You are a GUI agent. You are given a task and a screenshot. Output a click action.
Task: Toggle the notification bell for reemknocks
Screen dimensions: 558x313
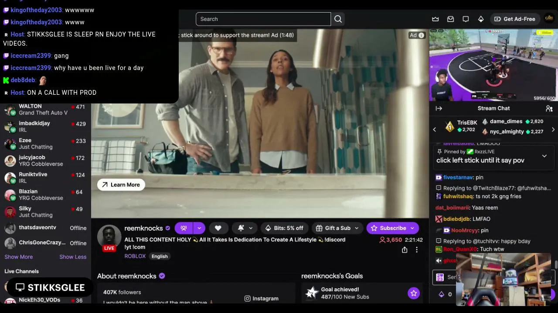point(241,228)
